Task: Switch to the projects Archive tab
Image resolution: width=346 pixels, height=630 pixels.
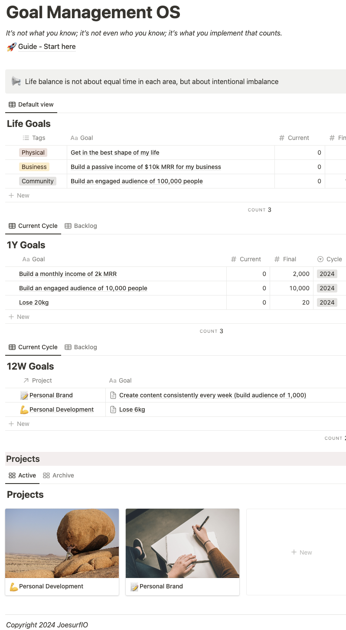Action: point(59,475)
